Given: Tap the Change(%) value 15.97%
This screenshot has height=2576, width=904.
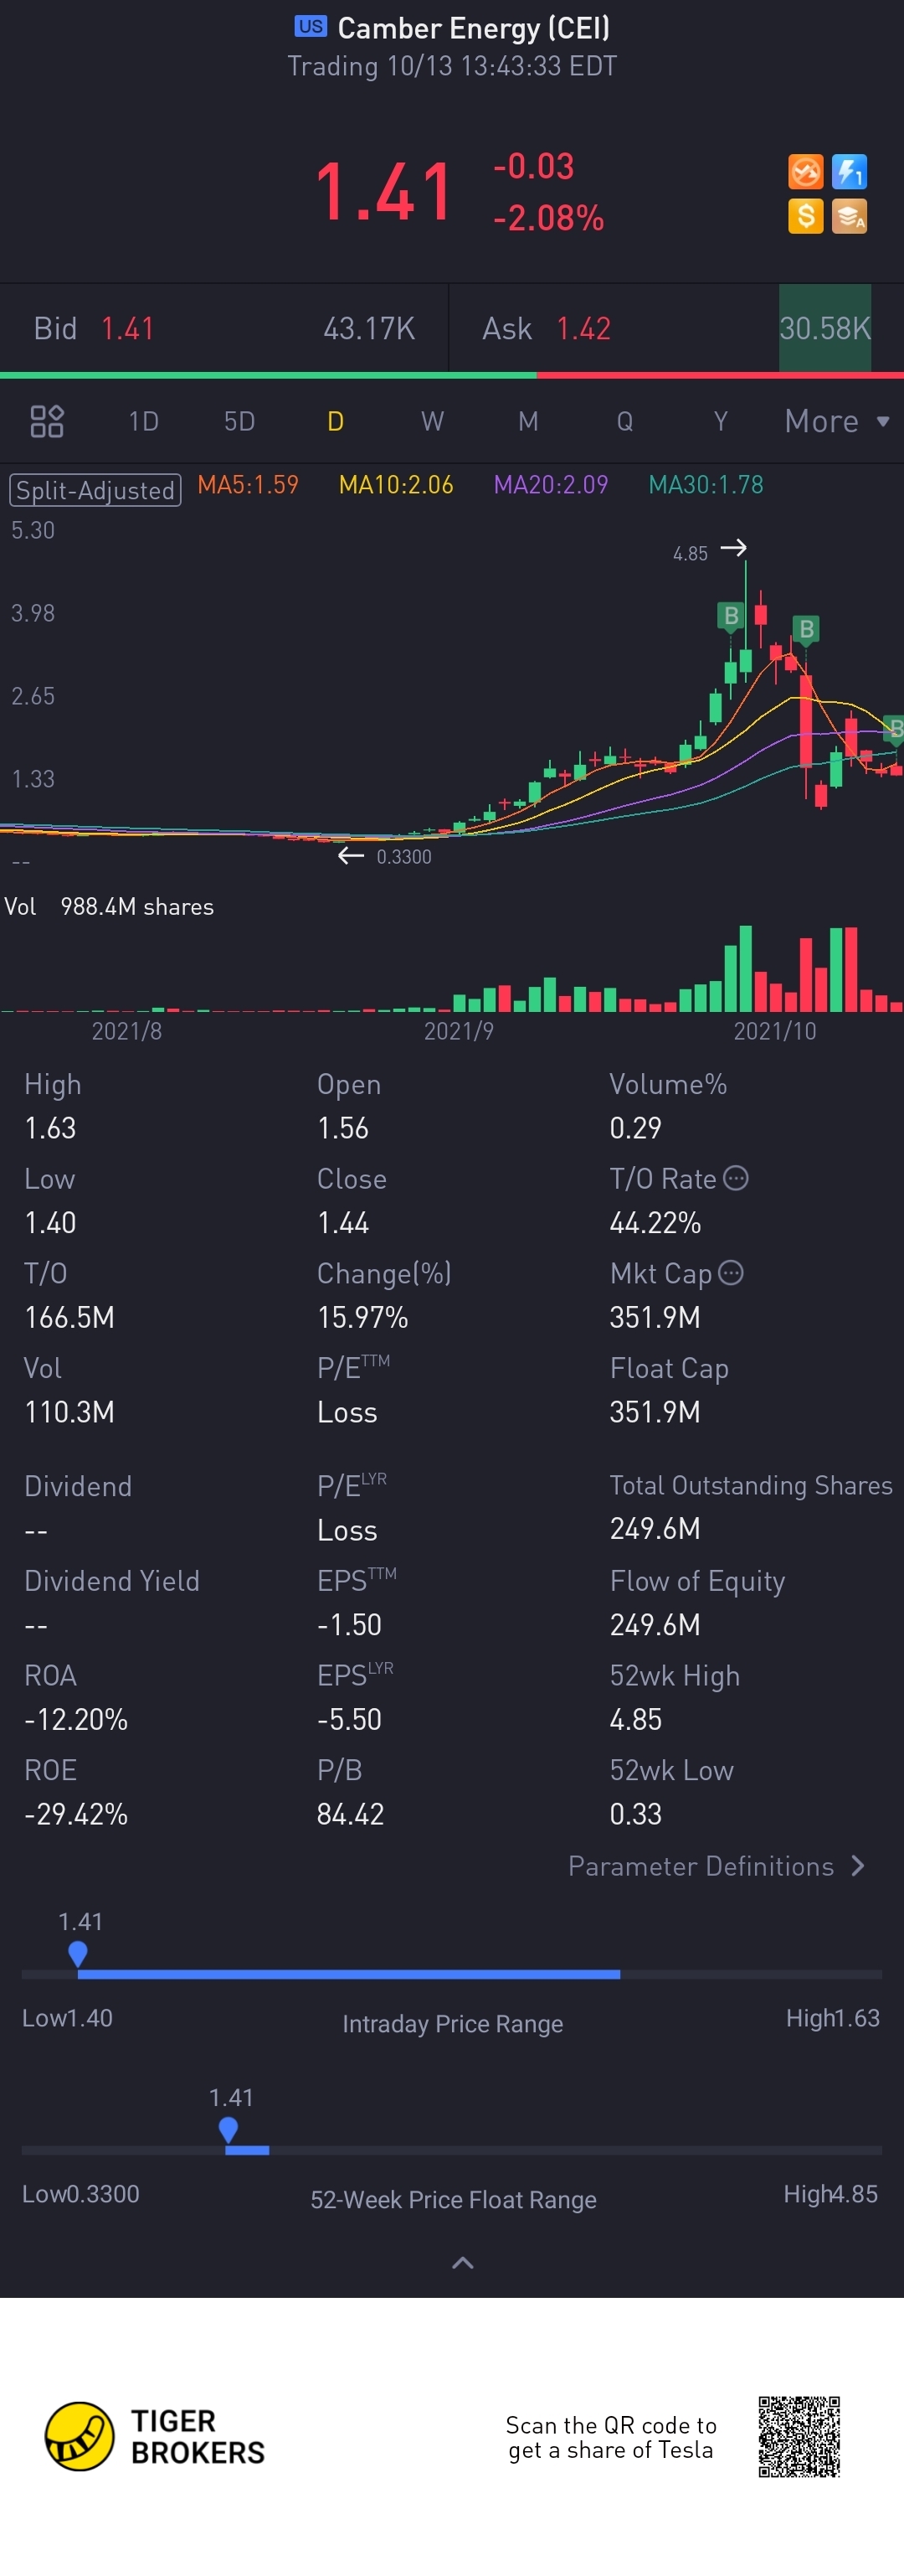Looking at the screenshot, I should [x=362, y=1318].
